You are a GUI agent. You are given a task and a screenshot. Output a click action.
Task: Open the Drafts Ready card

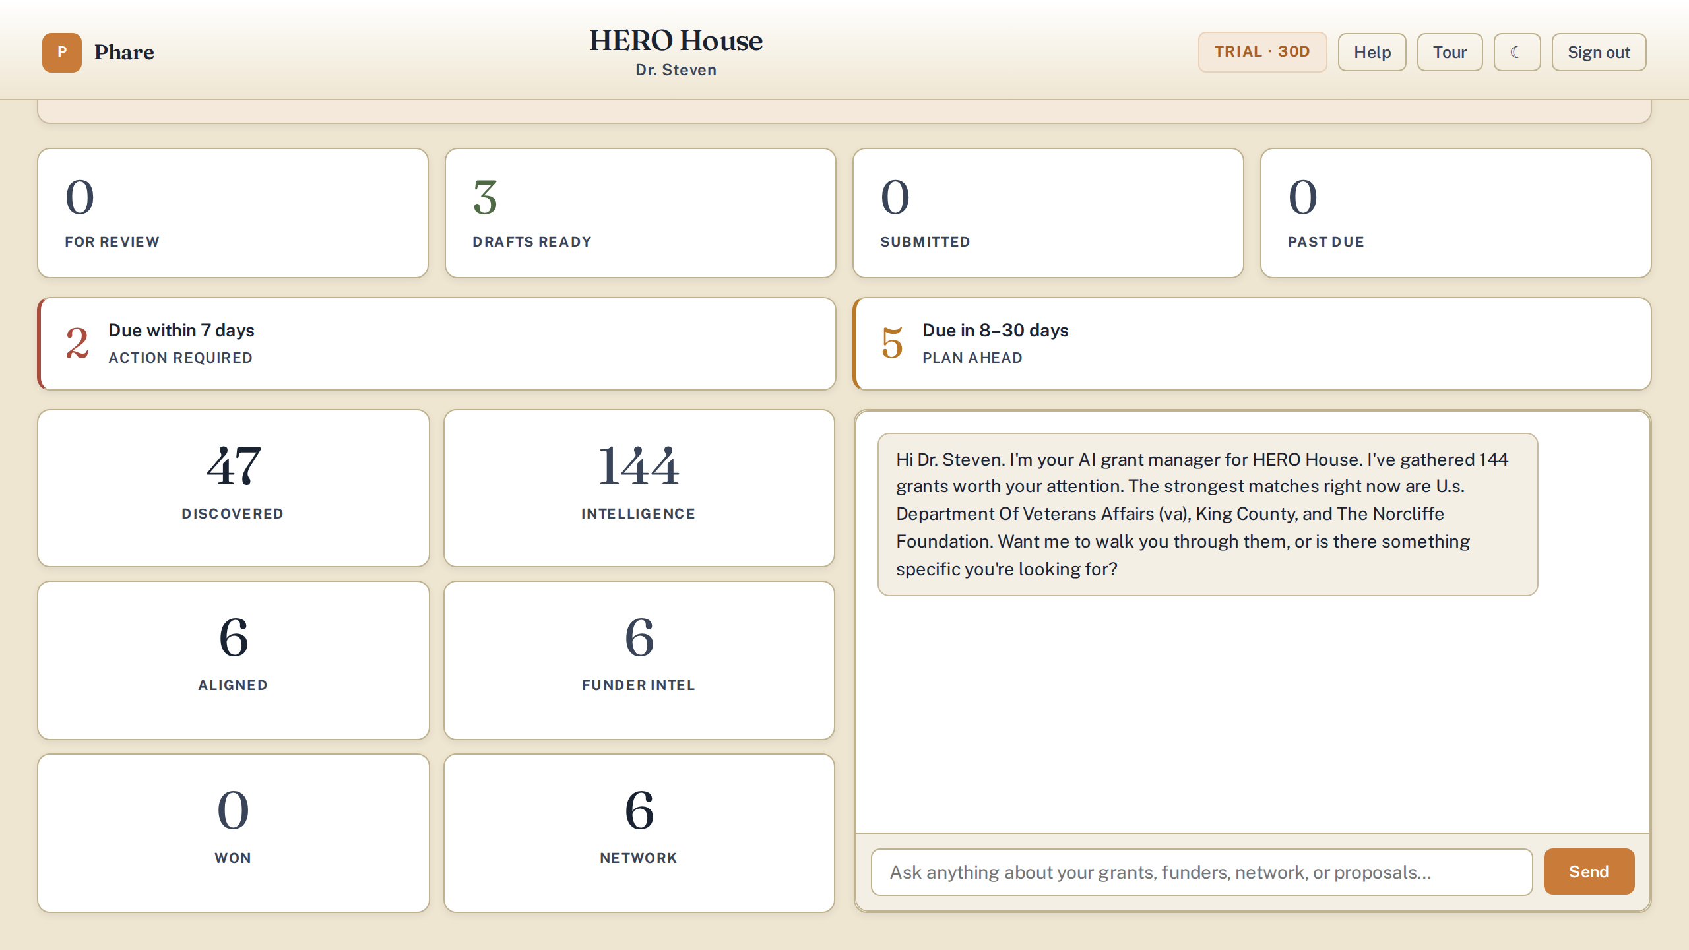click(x=641, y=213)
